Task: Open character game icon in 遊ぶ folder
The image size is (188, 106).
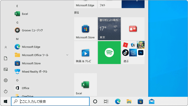Action: [141, 45]
